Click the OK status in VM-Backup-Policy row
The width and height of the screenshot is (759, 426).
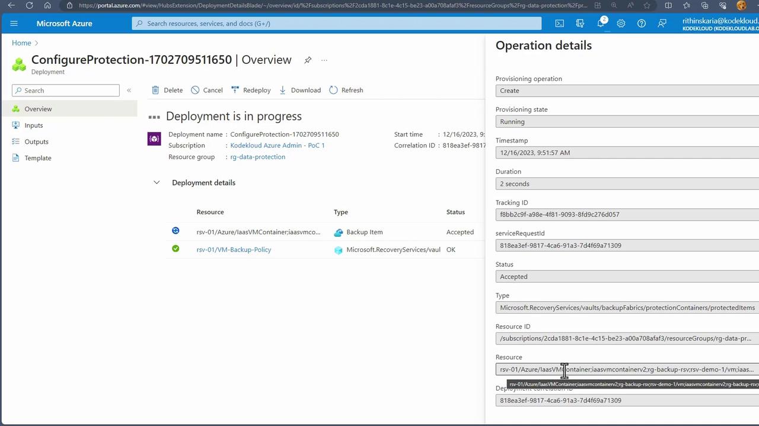pyautogui.click(x=451, y=250)
